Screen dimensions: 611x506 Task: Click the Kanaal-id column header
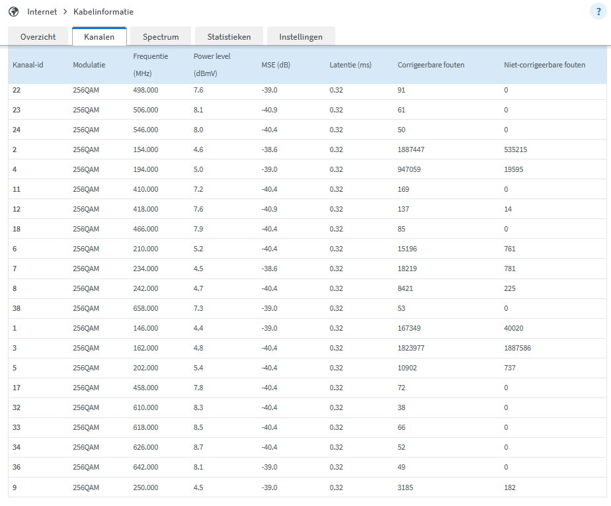click(x=28, y=65)
